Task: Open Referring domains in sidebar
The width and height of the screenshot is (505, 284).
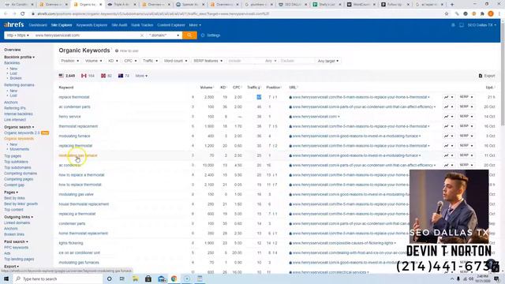Action: tap(19, 85)
